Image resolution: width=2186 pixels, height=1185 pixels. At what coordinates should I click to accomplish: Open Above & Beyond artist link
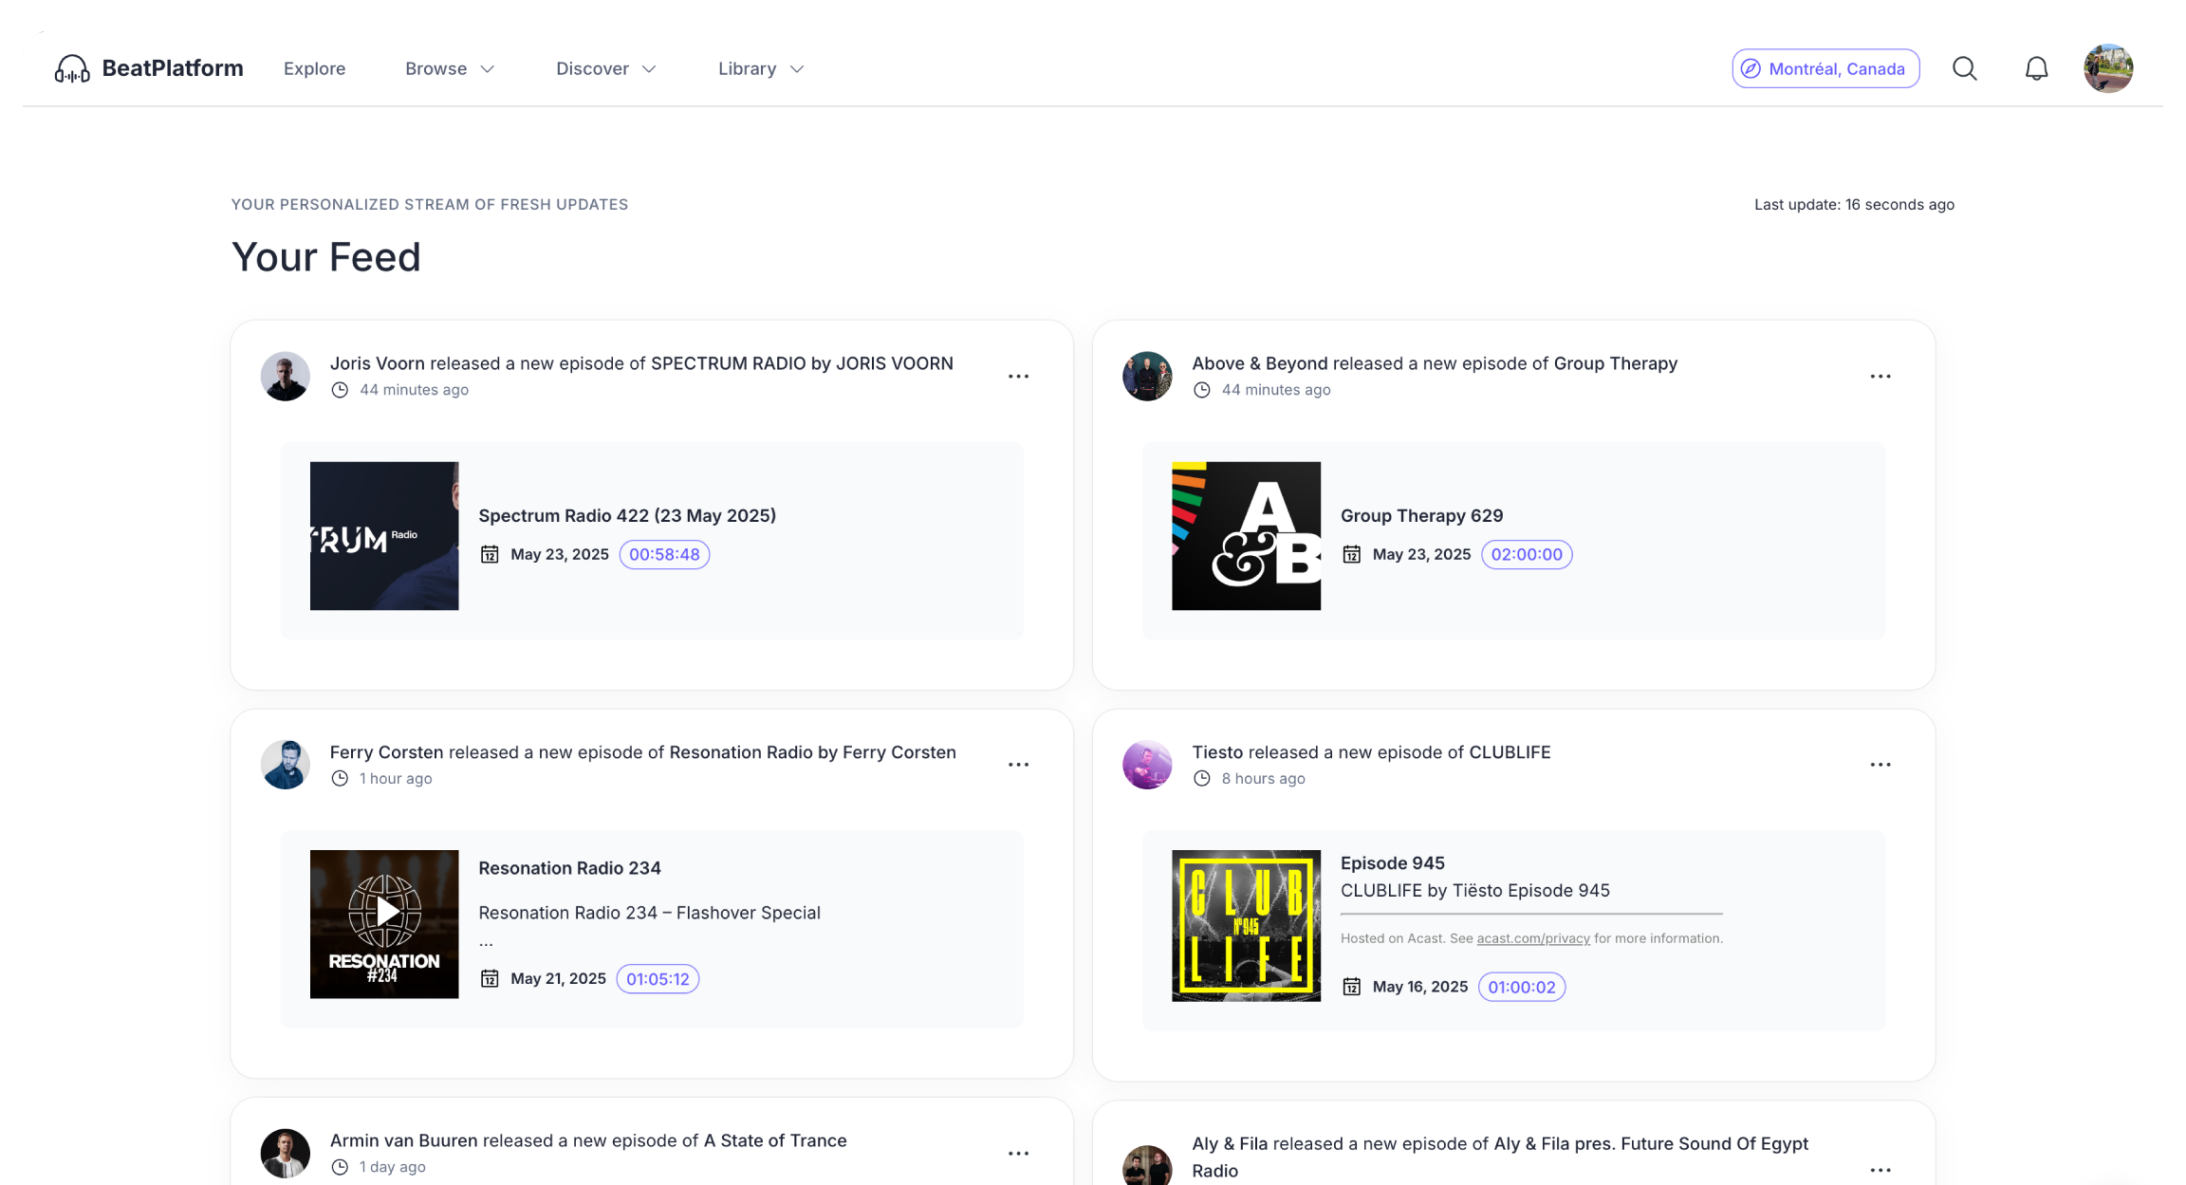tap(1260, 363)
